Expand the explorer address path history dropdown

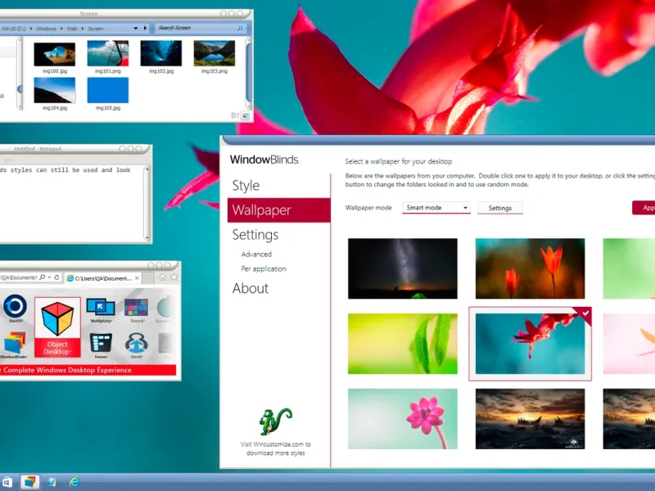click(x=135, y=29)
